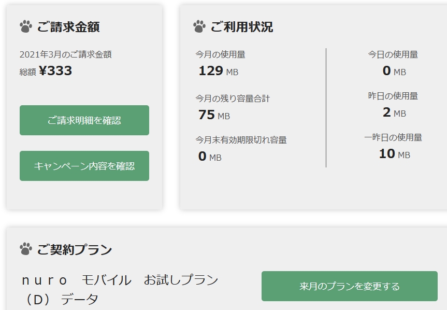Click the 2 MB yesterday usage value

[394, 112]
